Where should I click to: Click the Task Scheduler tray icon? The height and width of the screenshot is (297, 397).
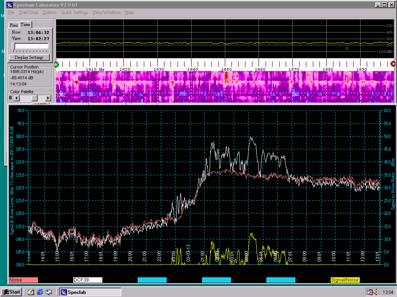tap(369, 292)
